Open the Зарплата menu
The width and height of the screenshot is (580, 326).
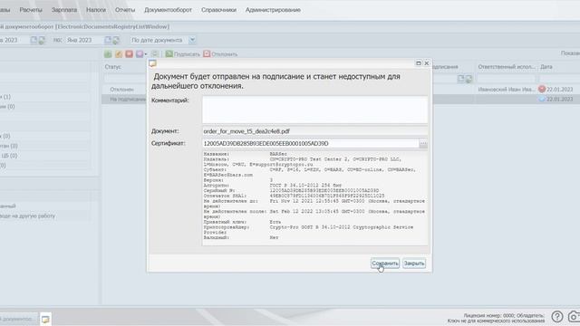tap(64, 10)
